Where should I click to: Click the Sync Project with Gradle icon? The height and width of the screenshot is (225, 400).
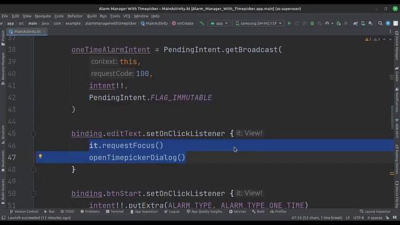[356, 23]
